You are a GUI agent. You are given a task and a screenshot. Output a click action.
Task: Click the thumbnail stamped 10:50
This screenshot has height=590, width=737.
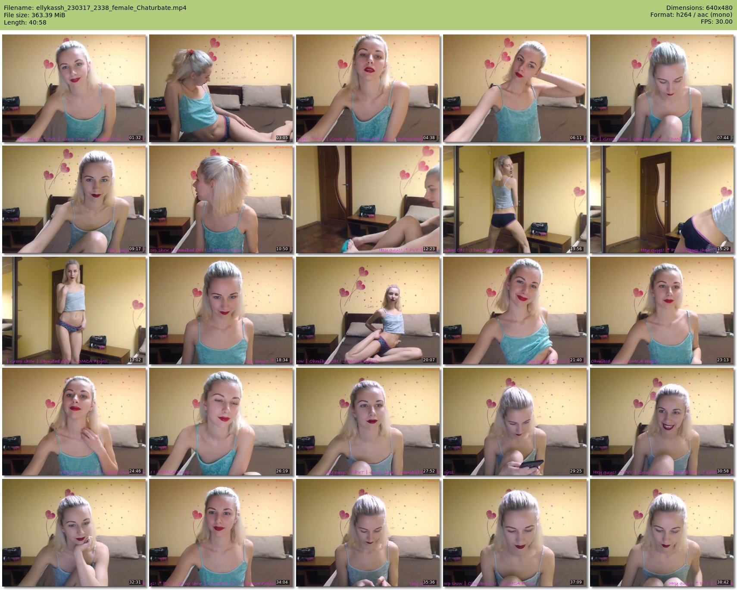point(221,199)
